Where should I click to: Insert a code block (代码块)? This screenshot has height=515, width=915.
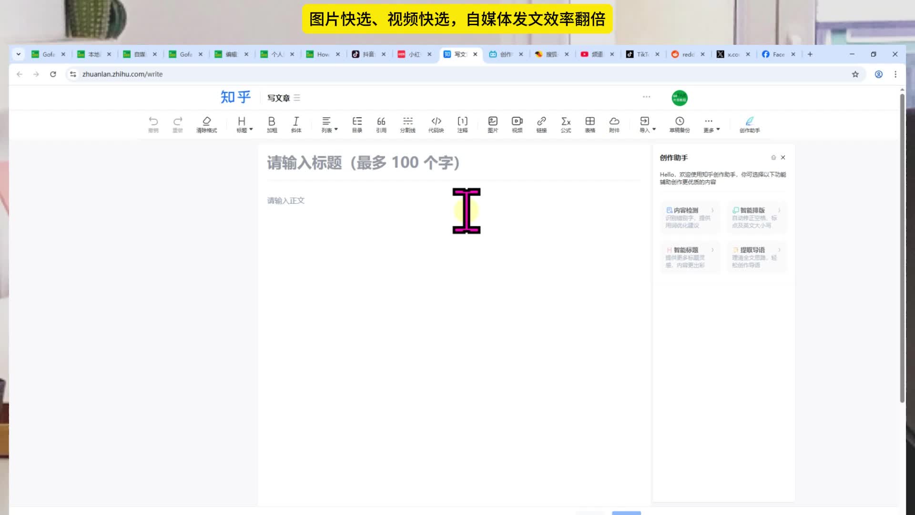436,124
